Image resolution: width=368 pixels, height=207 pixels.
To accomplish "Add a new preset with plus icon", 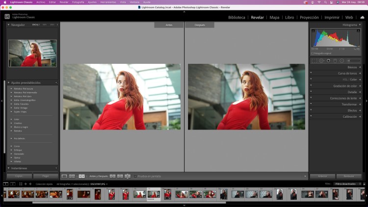I will 56,82.
